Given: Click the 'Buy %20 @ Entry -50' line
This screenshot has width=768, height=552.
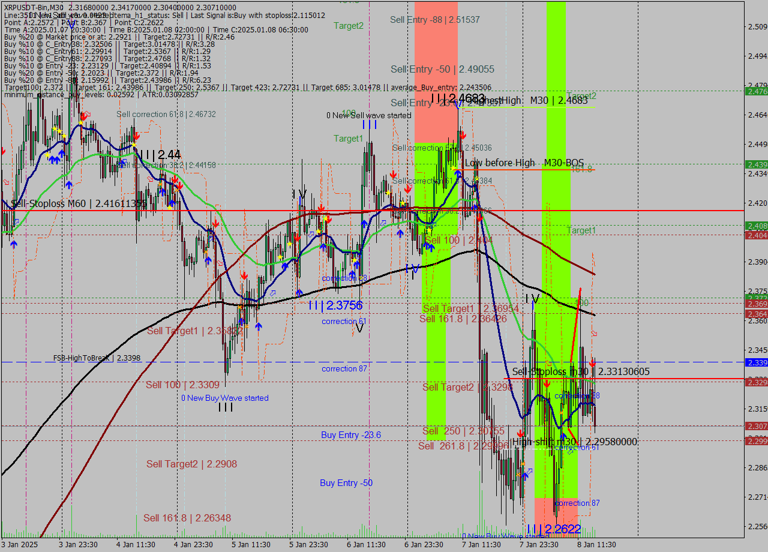Looking at the screenshot, I should [100, 73].
